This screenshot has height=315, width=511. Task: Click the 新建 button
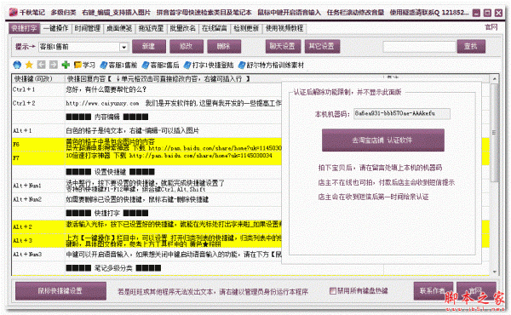click(148, 46)
